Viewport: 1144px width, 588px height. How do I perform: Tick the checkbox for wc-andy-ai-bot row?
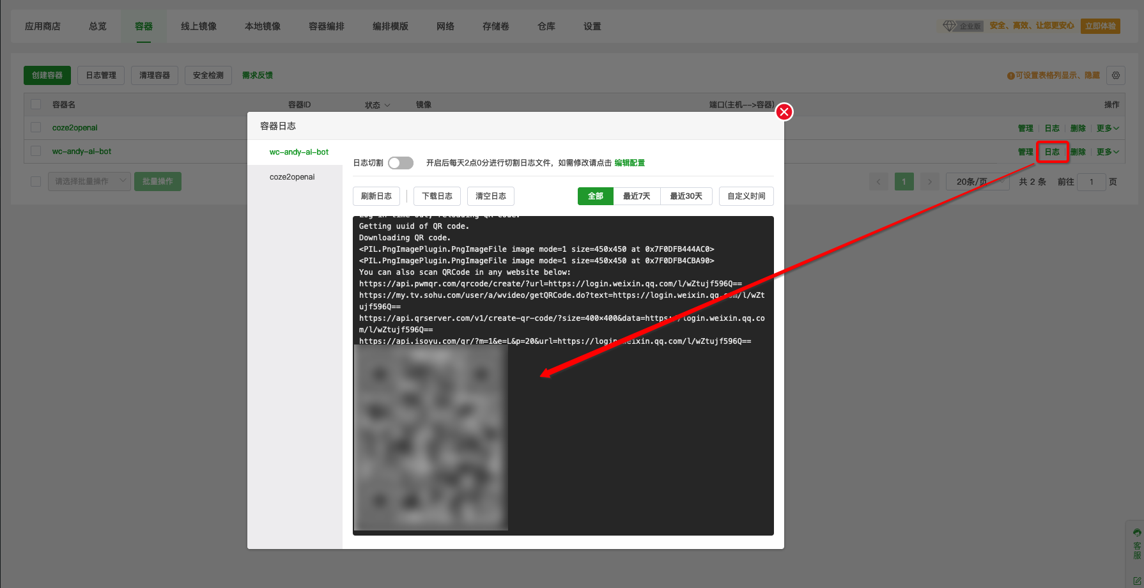coord(36,151)
